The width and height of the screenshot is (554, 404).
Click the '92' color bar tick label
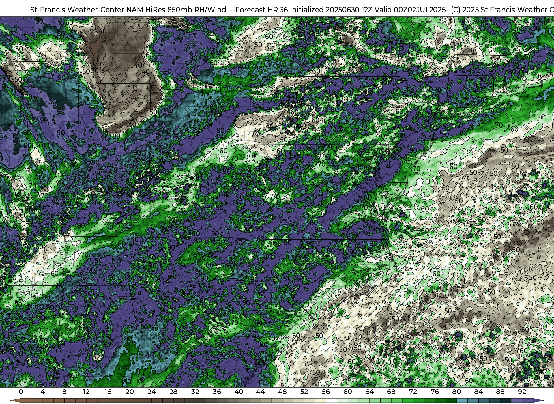522,392
